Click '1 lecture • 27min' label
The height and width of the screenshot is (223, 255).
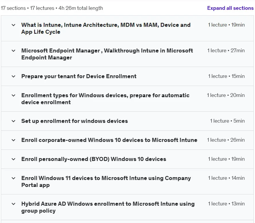click(226, 50)
